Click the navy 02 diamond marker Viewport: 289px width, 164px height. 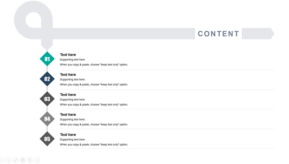[x=47, y=79]
